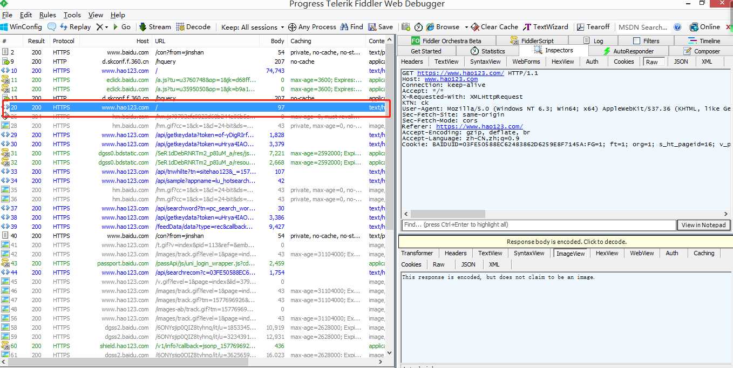Open the Tools menu

pos(72,15)
